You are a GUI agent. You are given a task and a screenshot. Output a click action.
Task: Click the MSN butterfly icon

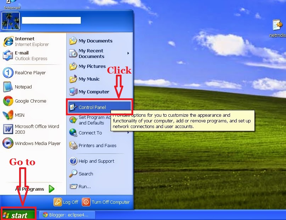coord(8,115)
